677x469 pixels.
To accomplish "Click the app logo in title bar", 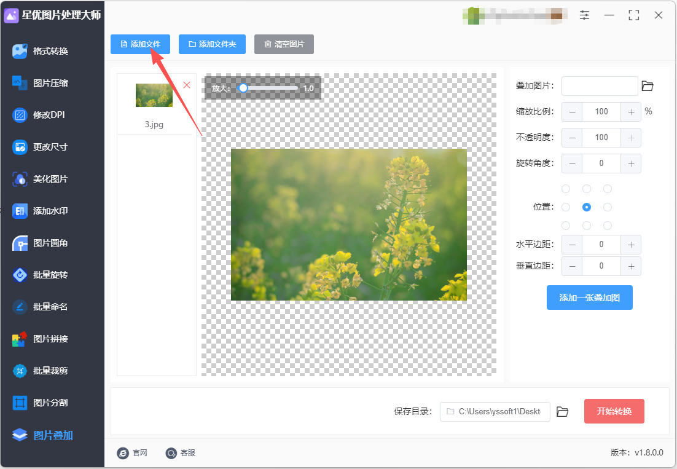I will click(x=11, y=15).
